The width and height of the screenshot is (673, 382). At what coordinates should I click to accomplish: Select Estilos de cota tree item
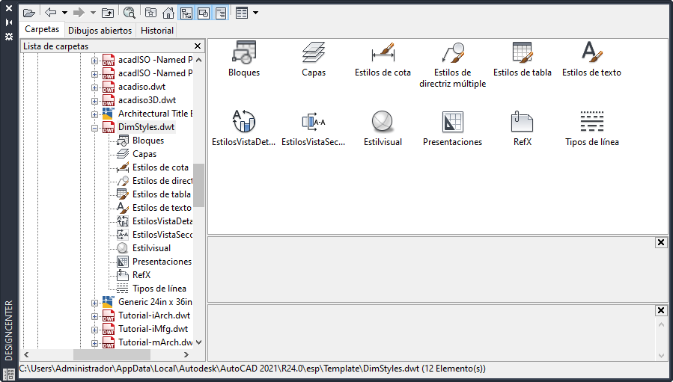[x=160, y=167]
